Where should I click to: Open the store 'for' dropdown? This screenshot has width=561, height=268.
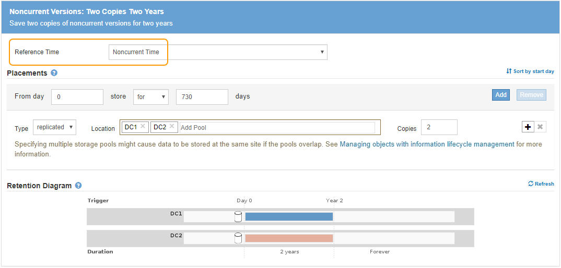pyautogui.click(x=151, y=97)
